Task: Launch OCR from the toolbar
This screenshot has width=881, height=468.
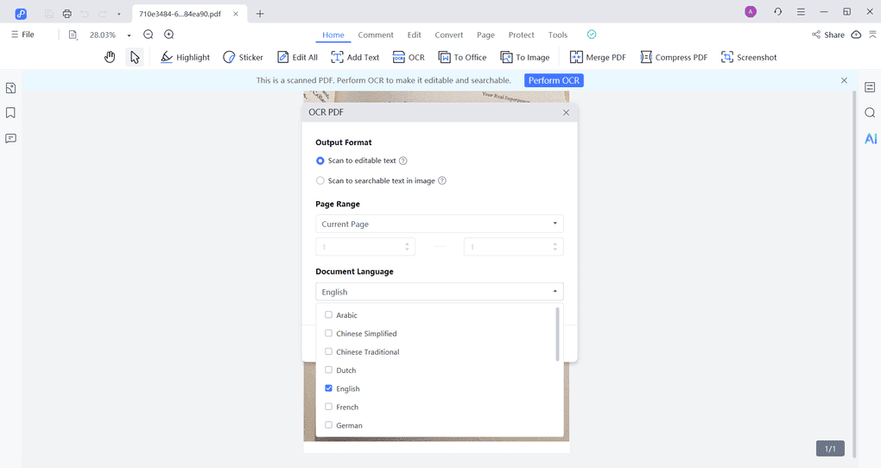Action: [x=409, y=57]
